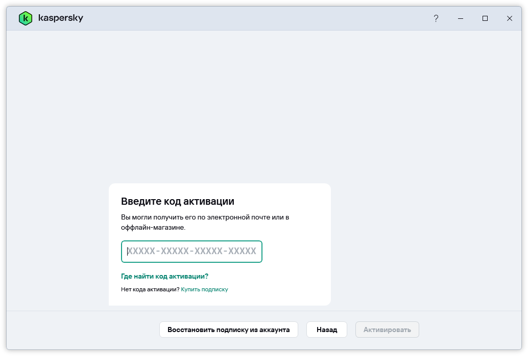
Task: Maximize the Kaspersky window
Action: (x=485, y=18)
